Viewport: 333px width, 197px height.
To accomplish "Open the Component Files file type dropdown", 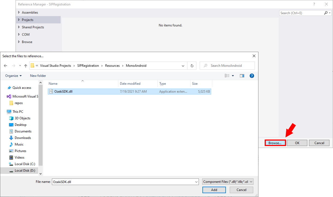I will point(228,181).
